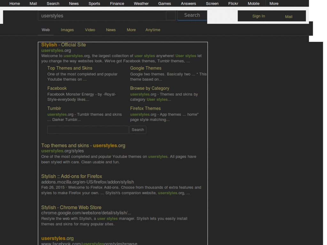Switch to the Images results tab
327x245 pixels.
(67, 30)
